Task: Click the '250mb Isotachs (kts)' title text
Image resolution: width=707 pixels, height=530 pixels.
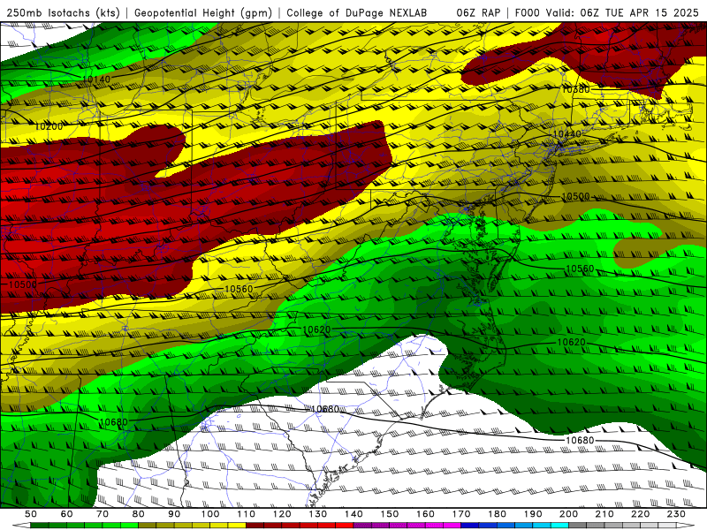Action: pos(63,12)
